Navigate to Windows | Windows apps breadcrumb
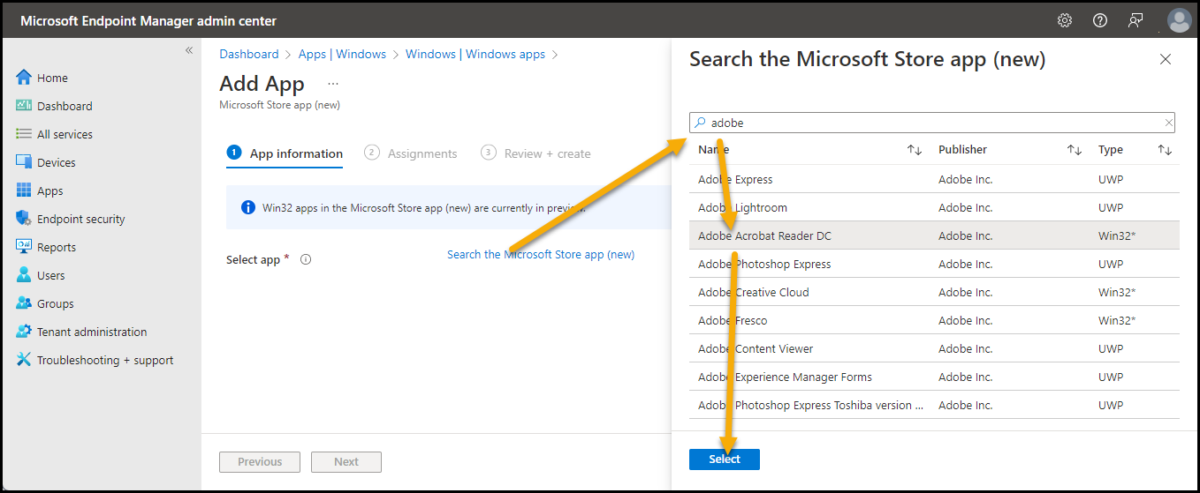This screenshot has height=493, width=1200. click(475, 54)
